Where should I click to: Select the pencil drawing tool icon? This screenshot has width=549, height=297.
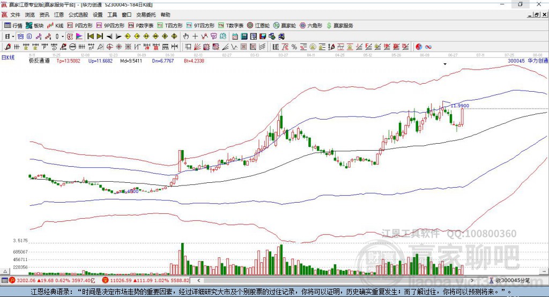(x=8, y=47)
